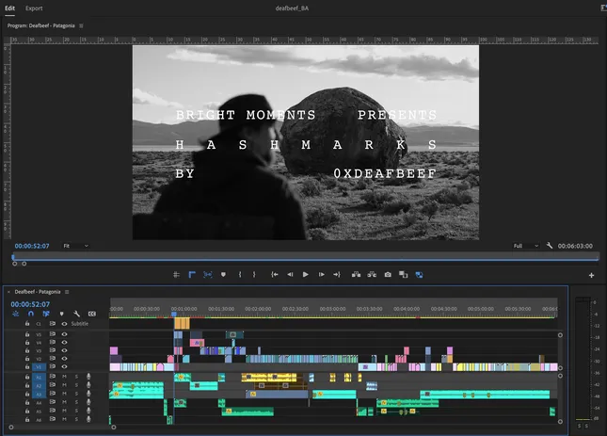Toggle Show Rulers button in Program monitor
The image size is (607, 436).
[192, 275]
